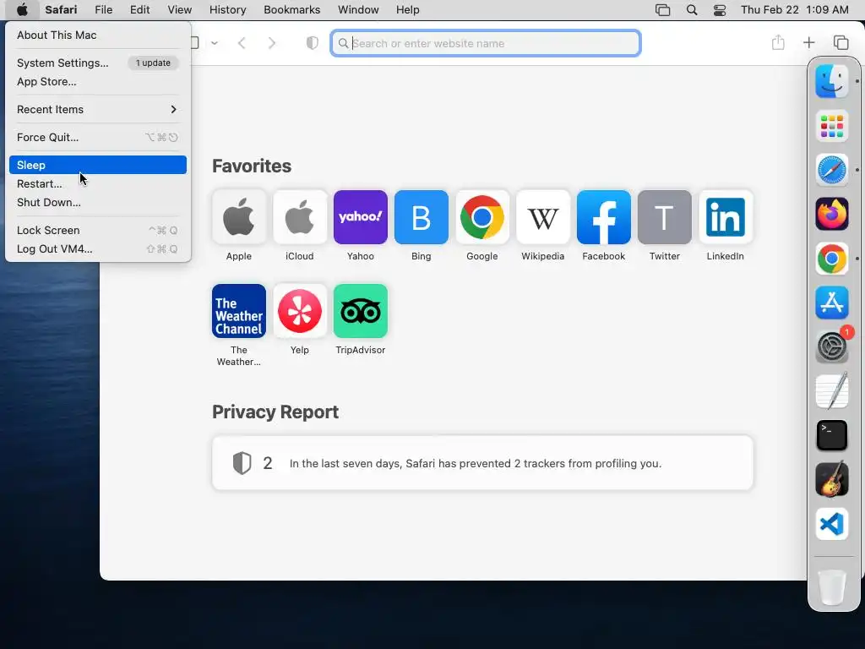Open The Weather Channel favorite tile
The image size is (865, 649).
[x=239, y=311]
